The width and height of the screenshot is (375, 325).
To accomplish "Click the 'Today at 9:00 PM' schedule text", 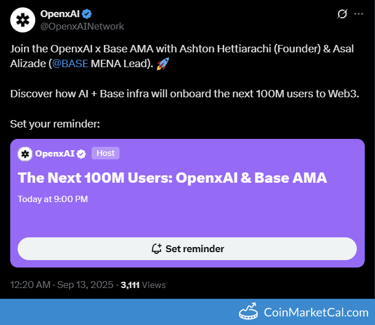I will 53,199.
